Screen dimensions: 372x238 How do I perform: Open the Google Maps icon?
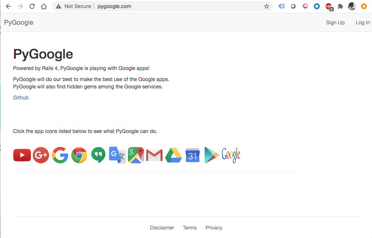pyautogui.click(x=136, y=155)
